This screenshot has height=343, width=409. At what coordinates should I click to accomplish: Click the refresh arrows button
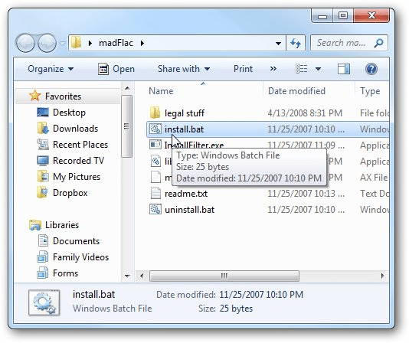296,43
